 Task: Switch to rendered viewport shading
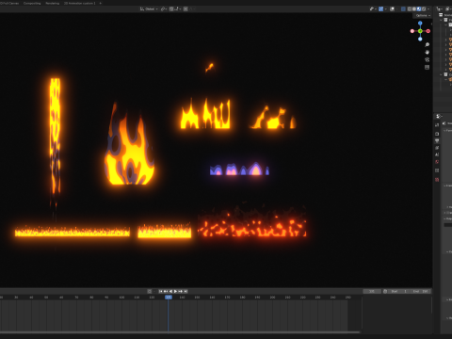click(424, 8)
